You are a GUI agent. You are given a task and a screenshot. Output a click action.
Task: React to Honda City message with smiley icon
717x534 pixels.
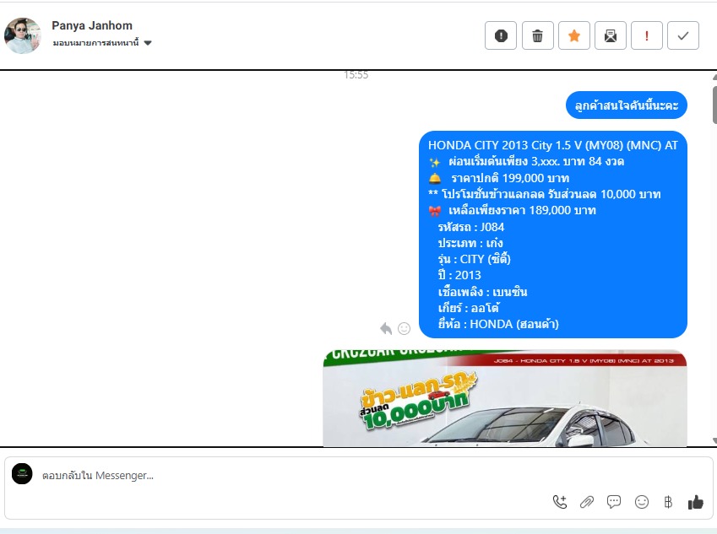click(x=405, y=328)
